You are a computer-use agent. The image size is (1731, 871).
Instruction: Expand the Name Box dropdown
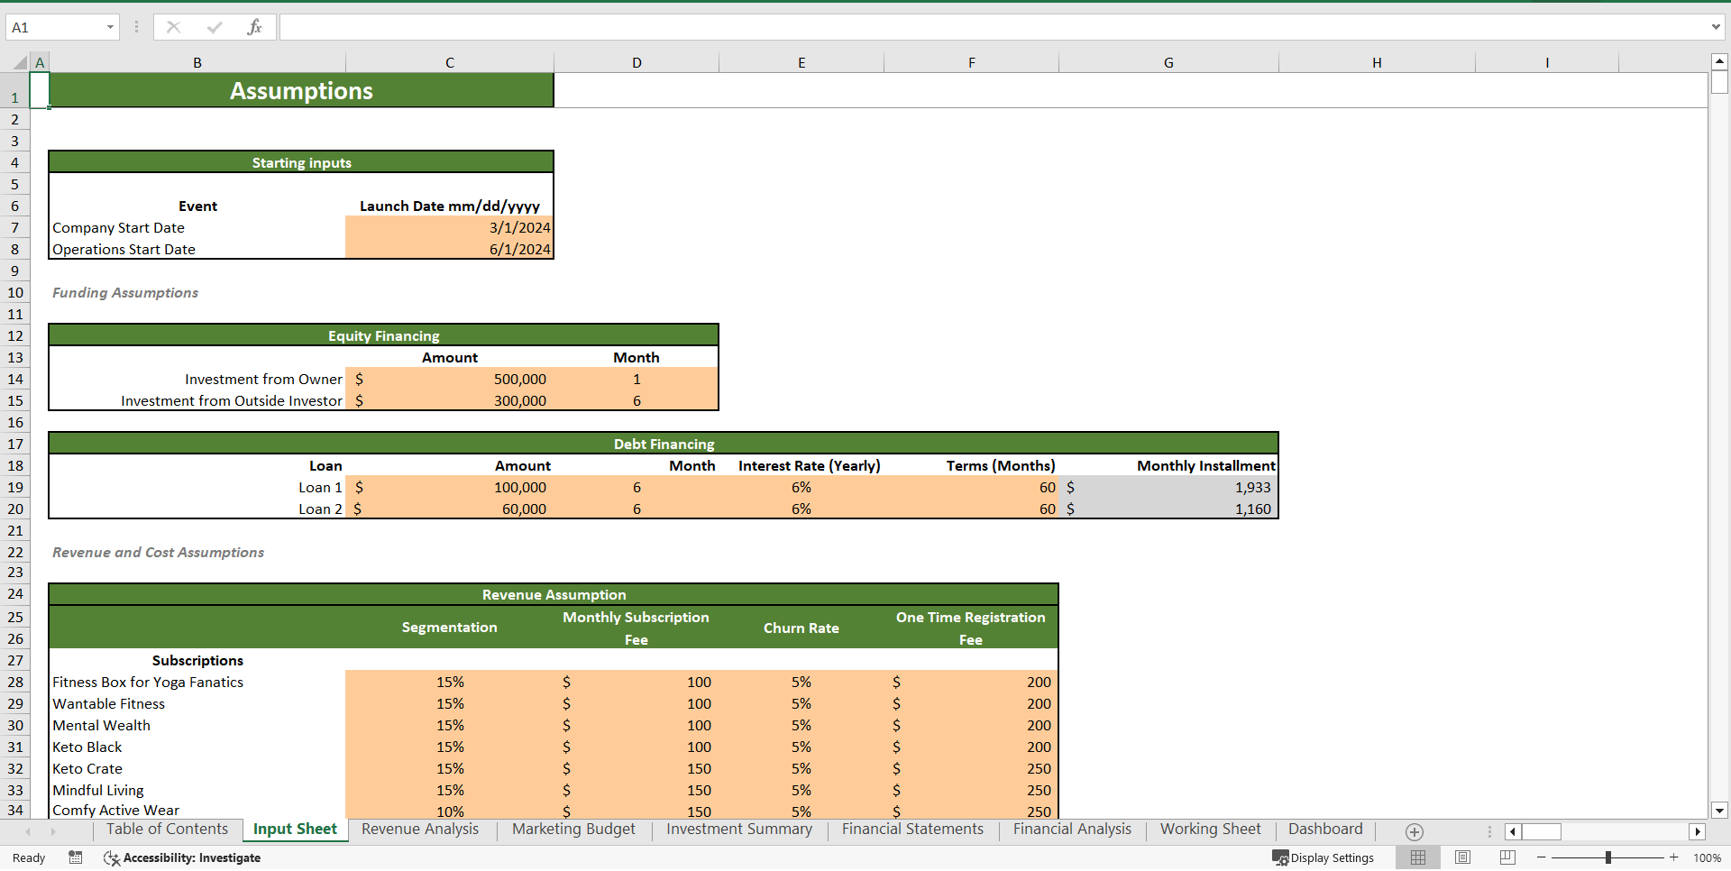pos(110,27)
